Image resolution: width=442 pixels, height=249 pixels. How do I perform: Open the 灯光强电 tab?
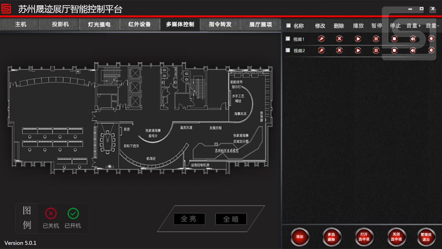[99, 24]
